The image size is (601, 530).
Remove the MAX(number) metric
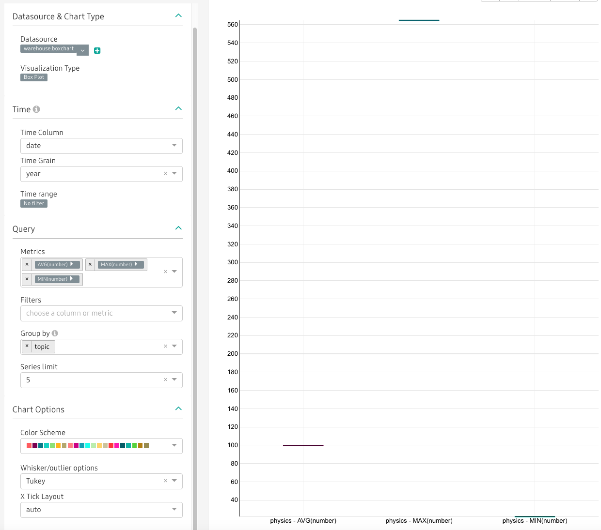point(90,264)
